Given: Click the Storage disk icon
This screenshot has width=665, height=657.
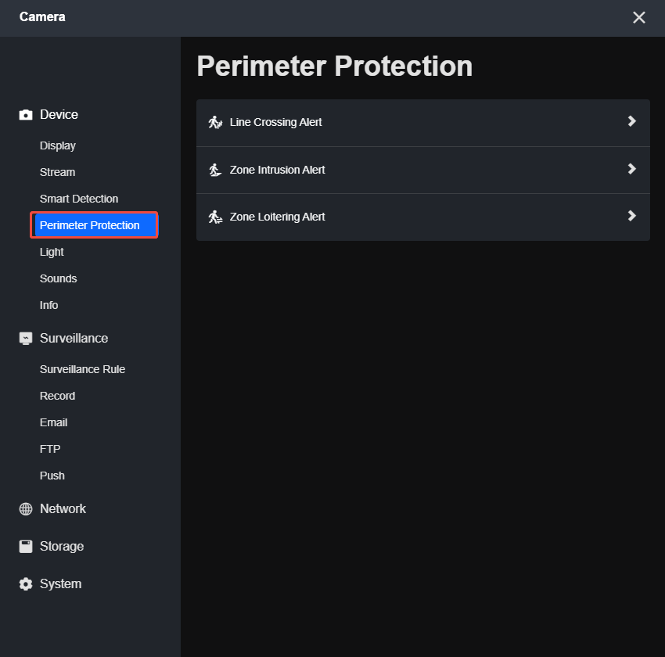Looking at the screenshot, I should 25,546.
